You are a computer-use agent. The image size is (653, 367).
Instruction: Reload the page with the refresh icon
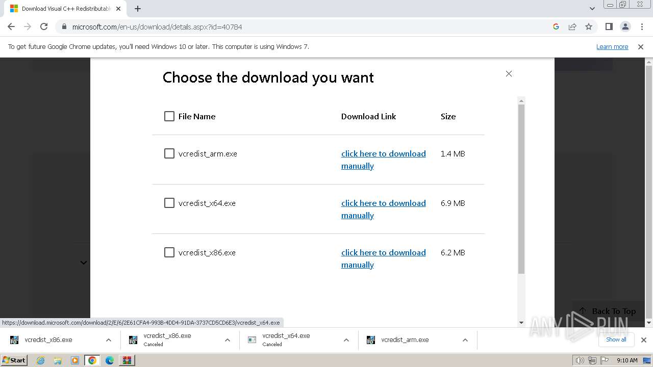pyautogui.click(x=44, y=27)
